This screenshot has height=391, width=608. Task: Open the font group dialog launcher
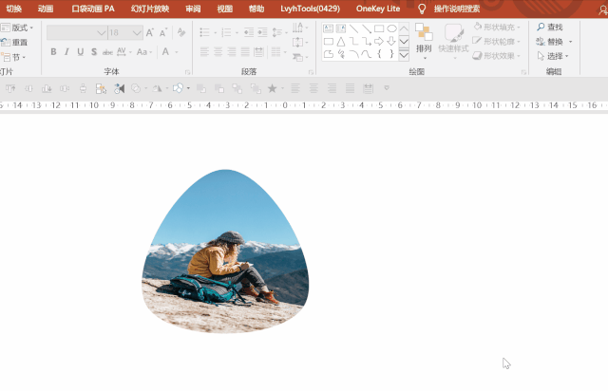coord(187,72)
